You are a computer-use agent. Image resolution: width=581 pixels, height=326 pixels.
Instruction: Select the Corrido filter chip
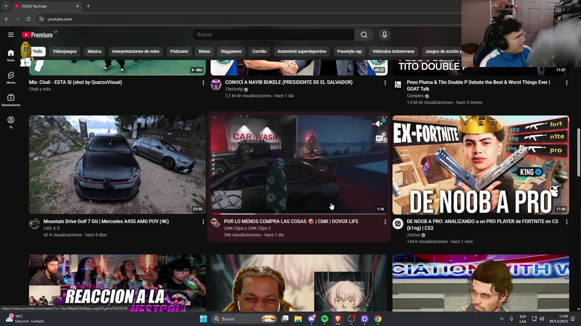tap(259, 51)
